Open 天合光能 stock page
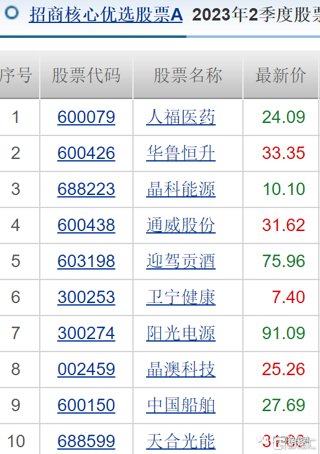Viewport: 320px width, 454px height. pos(181,441)
